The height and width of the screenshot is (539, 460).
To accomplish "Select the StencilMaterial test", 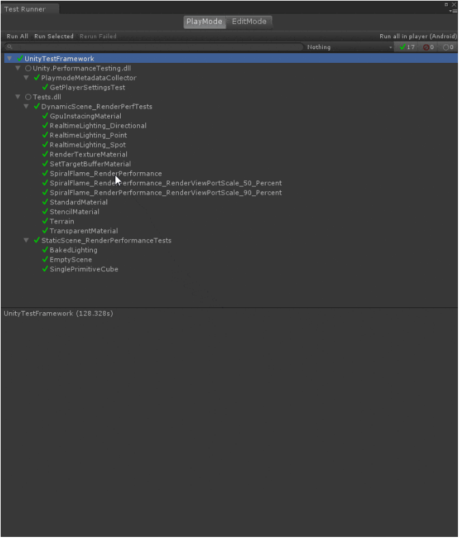I will click(x=231, y=212).
